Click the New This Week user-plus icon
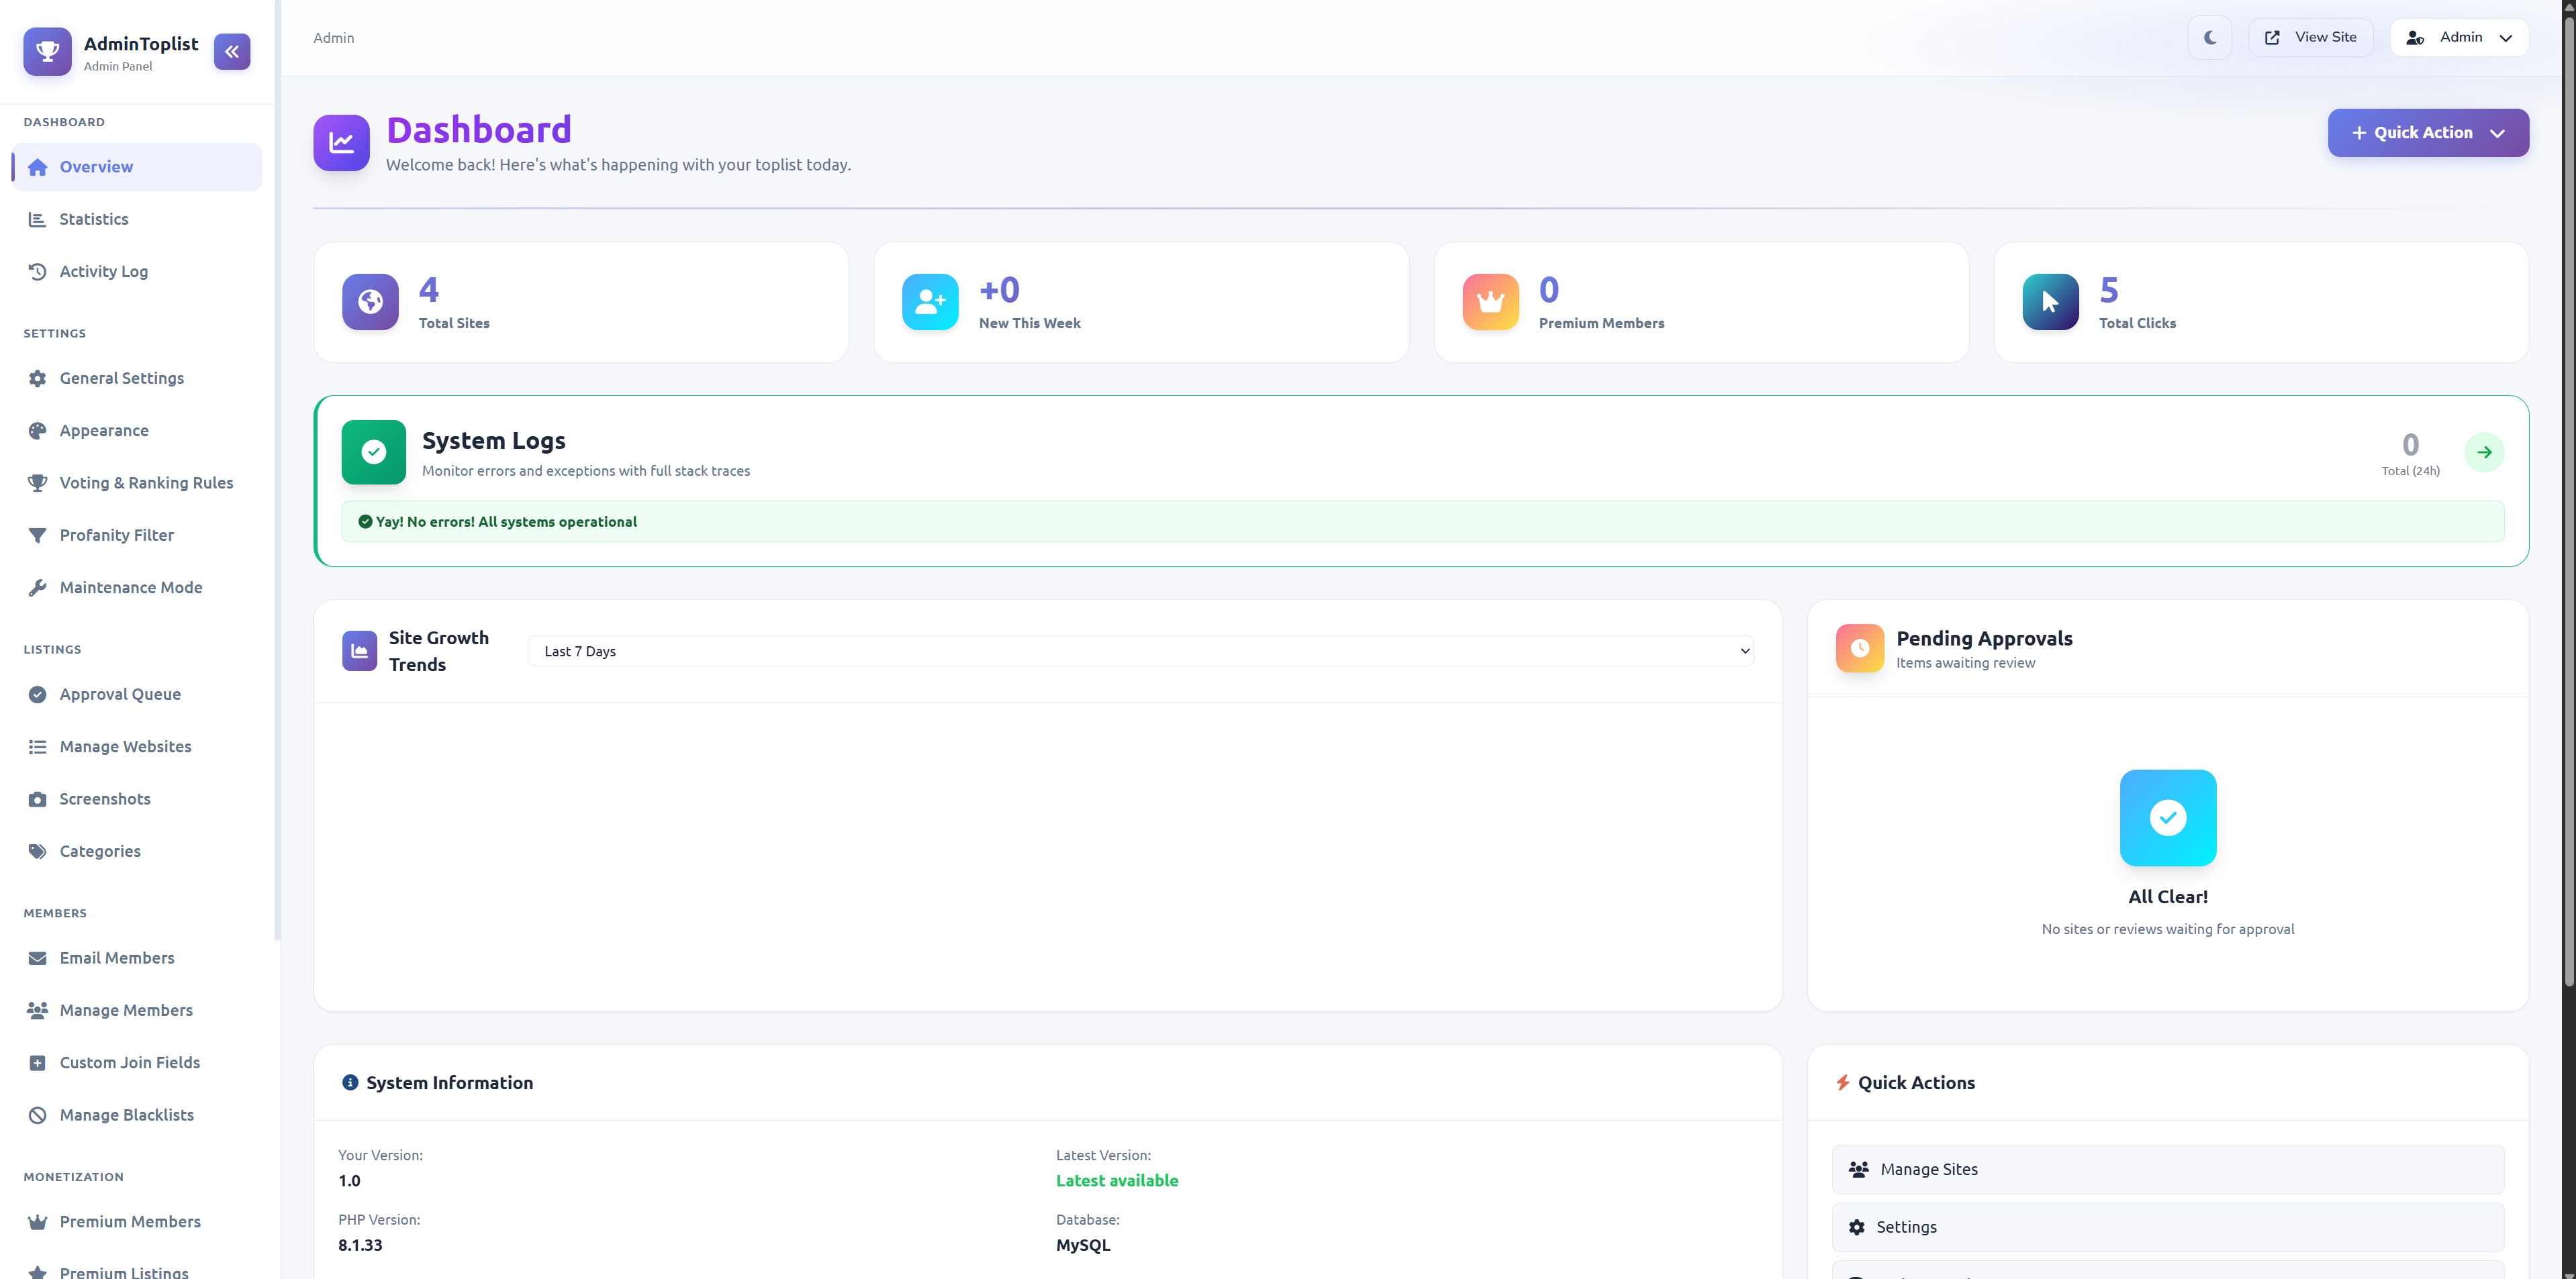The height and width of the screenshot is (1279, 2576). (930, 302)
